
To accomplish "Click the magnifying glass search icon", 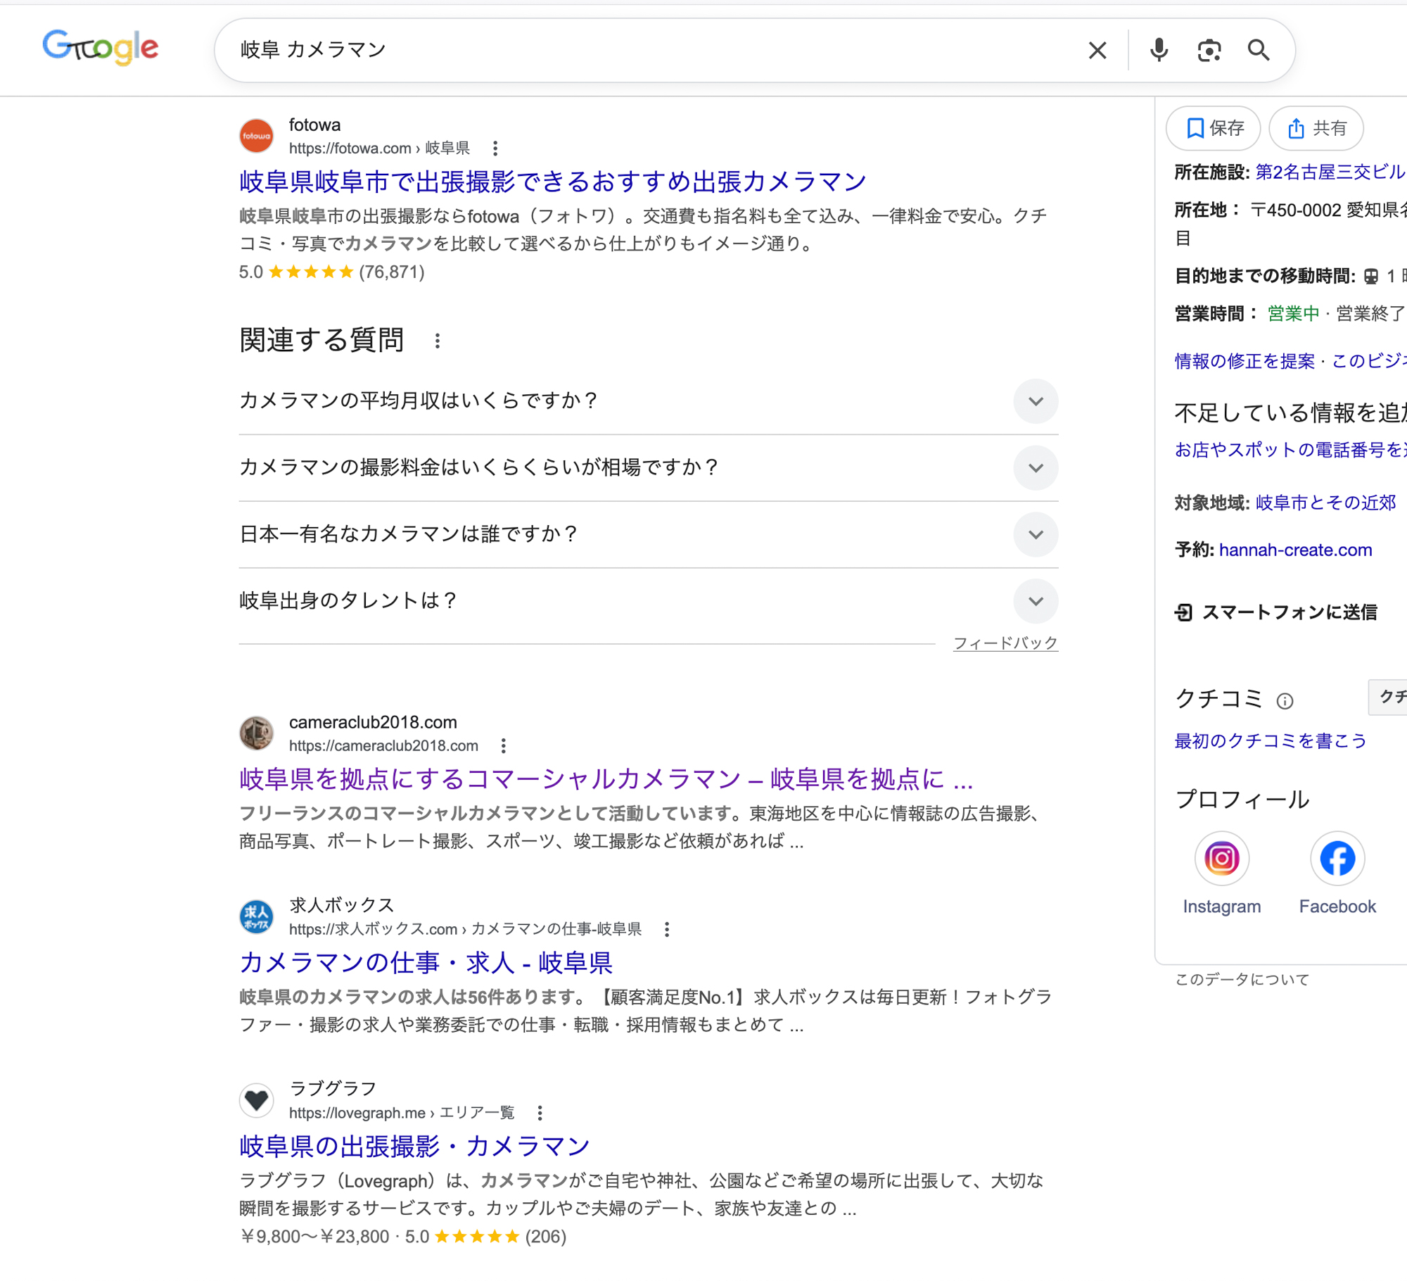I will coord(1258,50).
